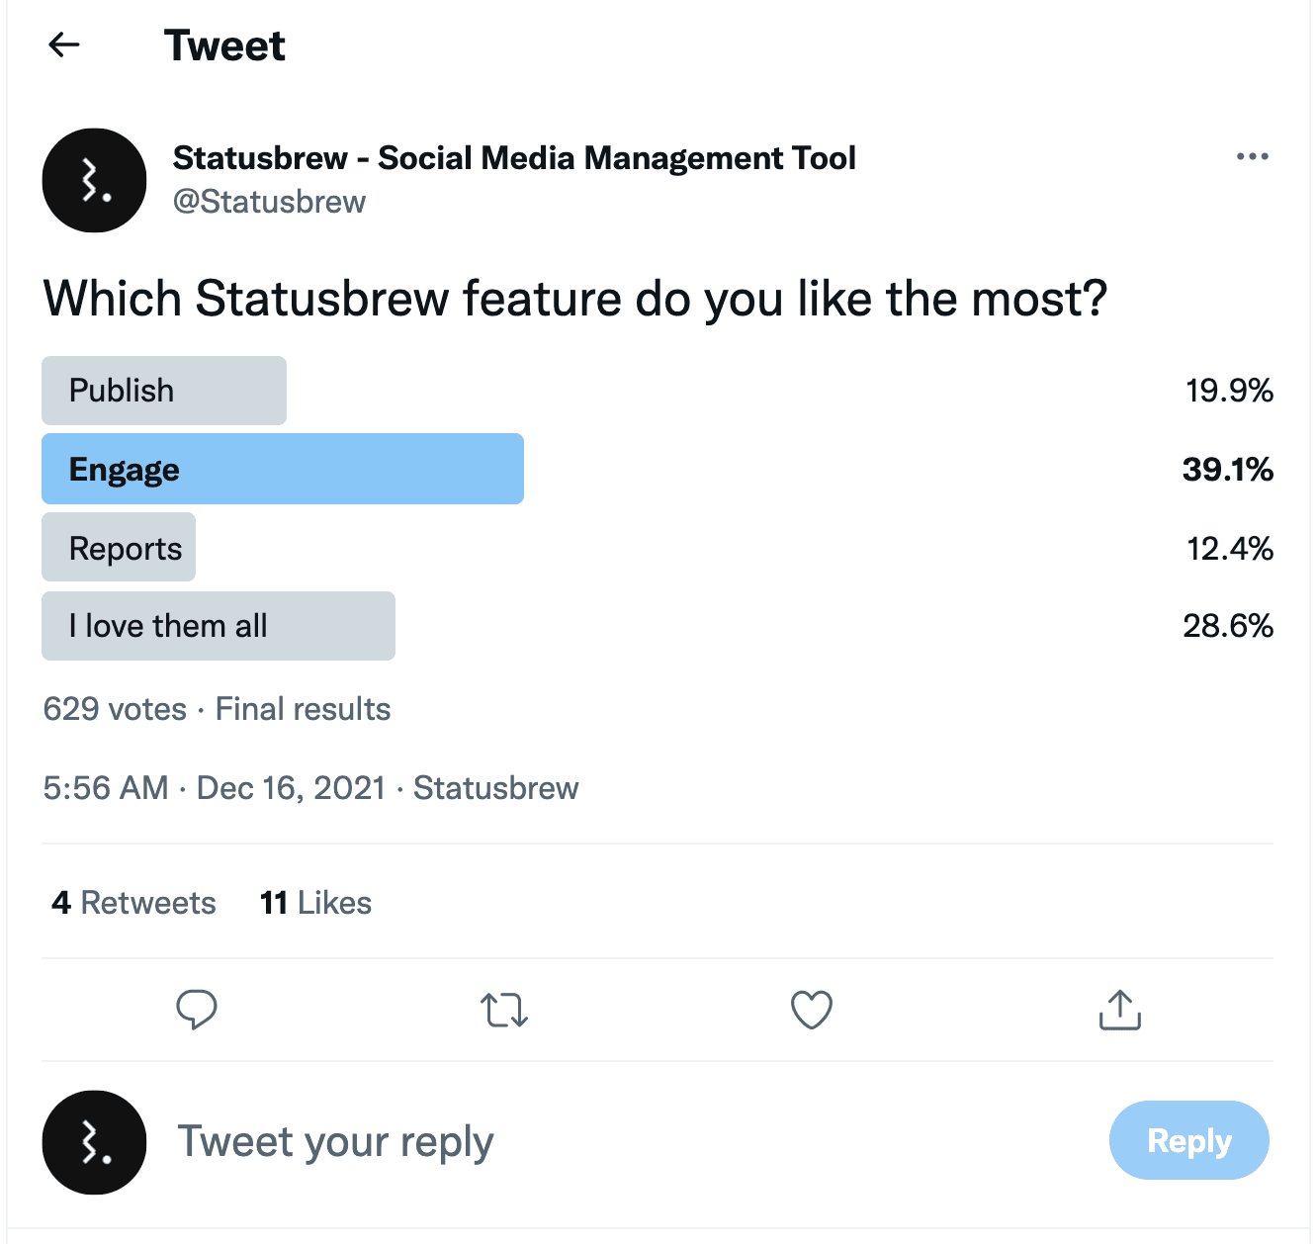
Task: Click Statusbrew avatar beside the tweet author
Action: coord(94,180)
